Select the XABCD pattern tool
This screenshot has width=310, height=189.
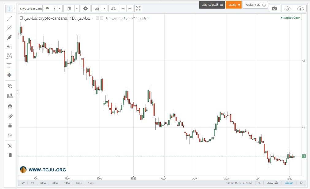click(x=9, y=56)
